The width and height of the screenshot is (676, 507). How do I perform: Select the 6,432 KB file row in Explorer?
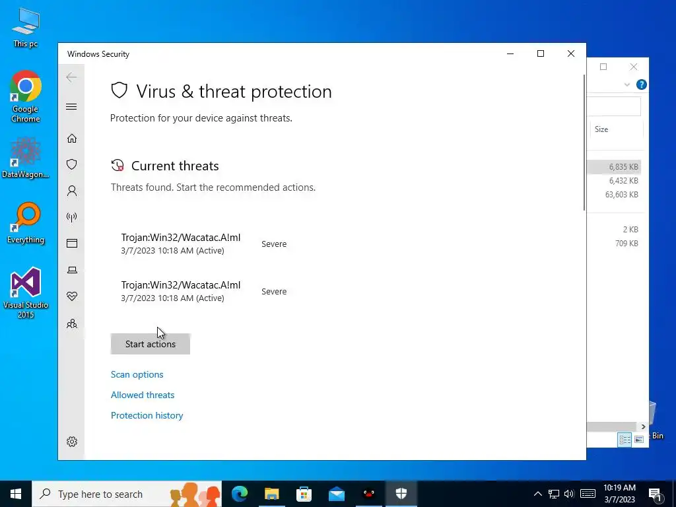click(x=615, y=181)
